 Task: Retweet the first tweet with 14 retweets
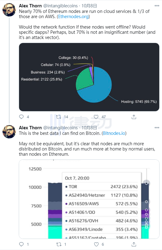click(x=59, y=117)
